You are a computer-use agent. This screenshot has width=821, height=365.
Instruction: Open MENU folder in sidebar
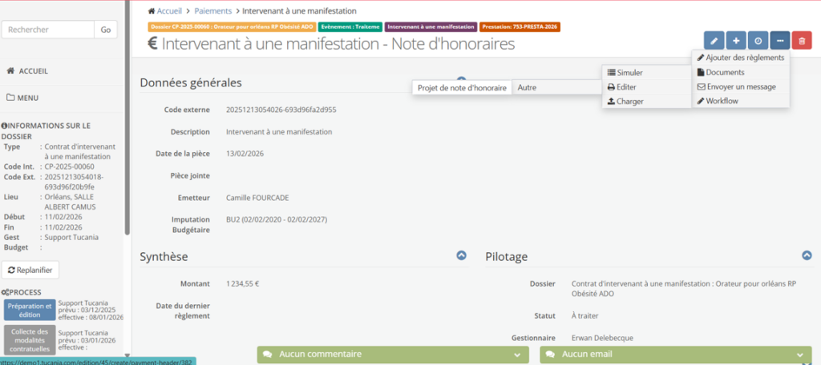[x=22, y=98]
